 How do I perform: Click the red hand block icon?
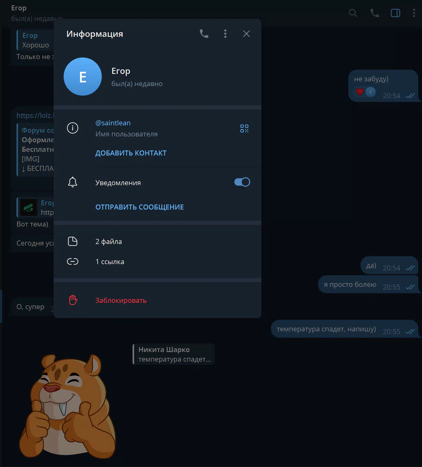click(x=73, y=300)
